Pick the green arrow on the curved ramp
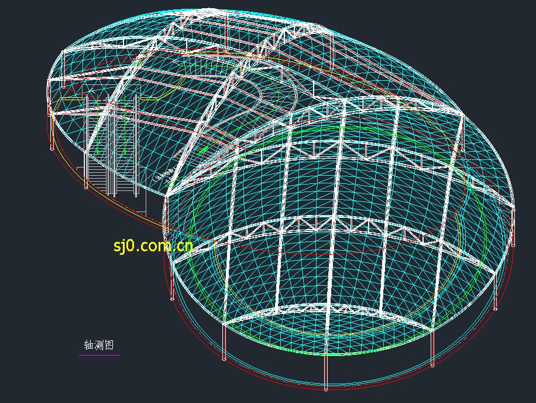Viewport: 536px width, 403px height. tap(201, 151)
